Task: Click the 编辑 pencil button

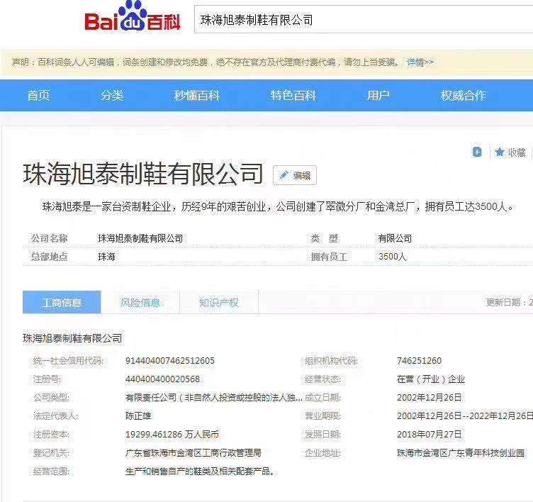Action: [x=295, y=175]
